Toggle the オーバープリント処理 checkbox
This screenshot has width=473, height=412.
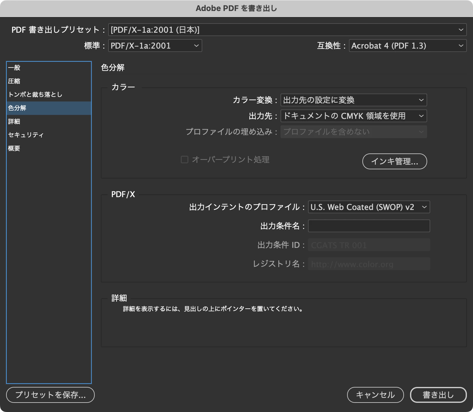(185, 160)
